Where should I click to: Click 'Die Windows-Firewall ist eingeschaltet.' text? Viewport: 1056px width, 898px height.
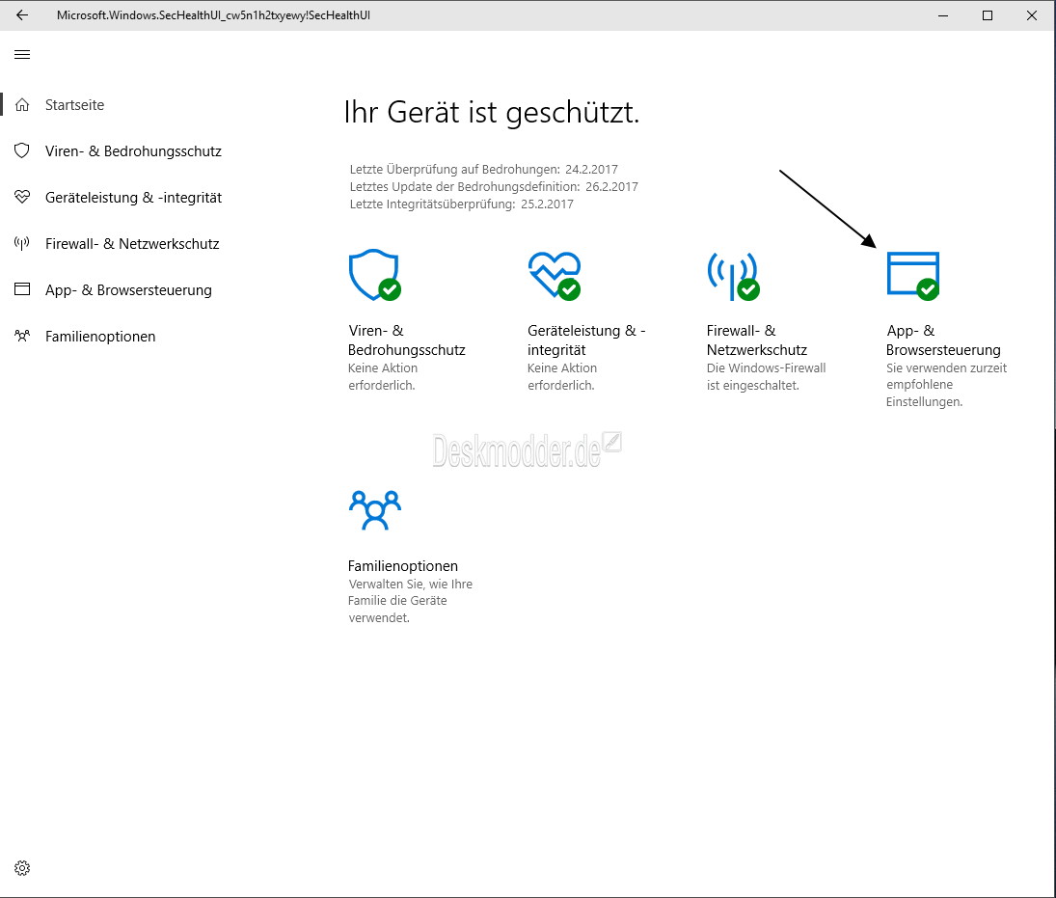pyautogui.click(x=767, y=376)
